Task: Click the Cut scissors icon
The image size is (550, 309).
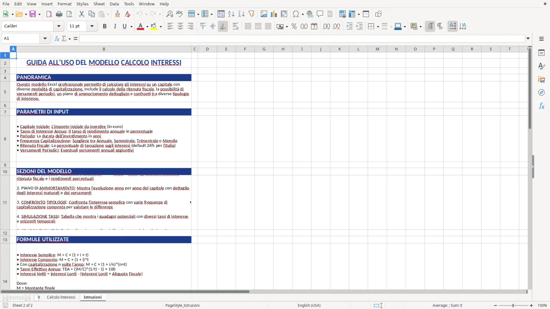Action: coord(82,14)
